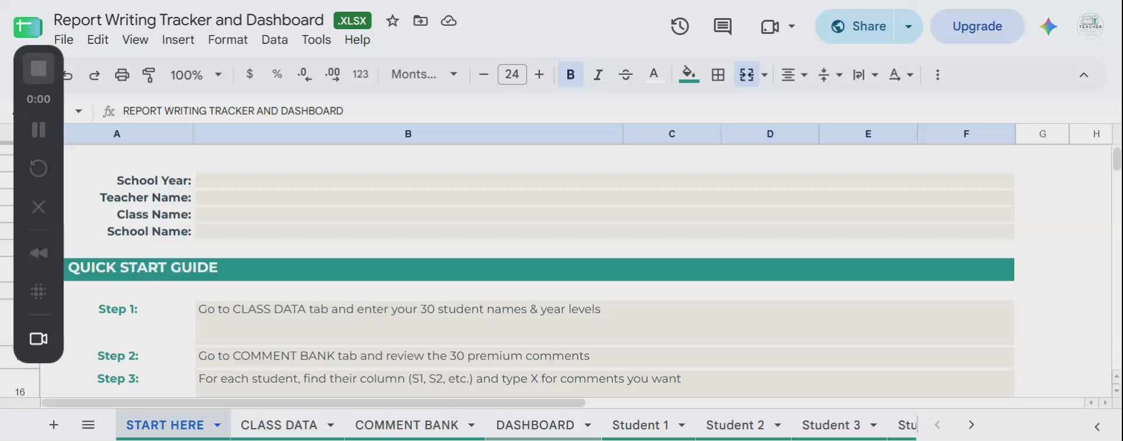Toggle strikethrough formatting

(625, 75)
